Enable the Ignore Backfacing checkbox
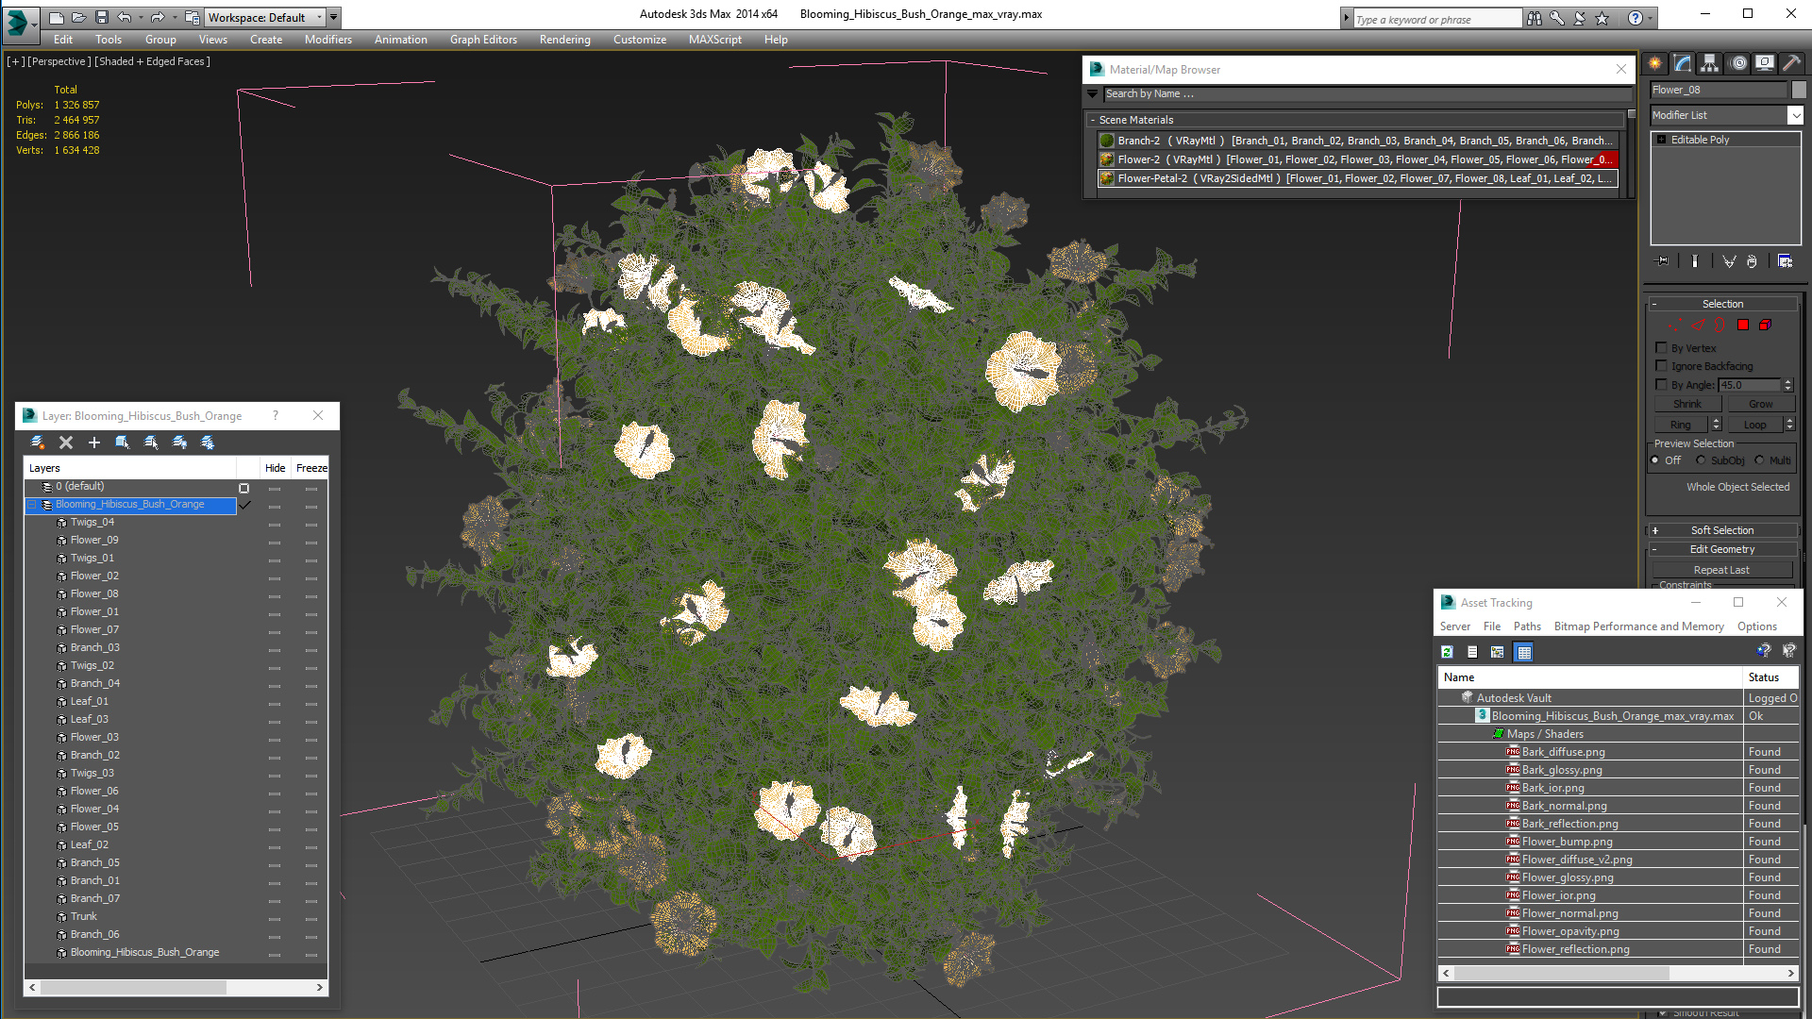The width and height of the screenshot is (1812, 1019). [x=1662, y=366]
